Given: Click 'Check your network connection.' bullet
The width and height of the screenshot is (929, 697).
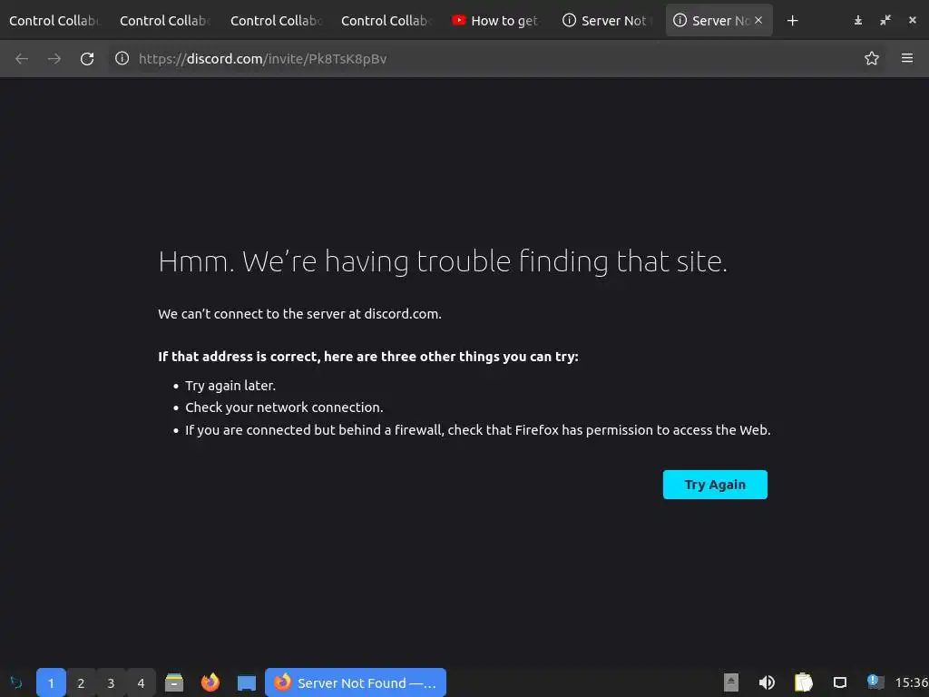Looking at the screenshot, I should pyautogui.click(x=284, y=407).
